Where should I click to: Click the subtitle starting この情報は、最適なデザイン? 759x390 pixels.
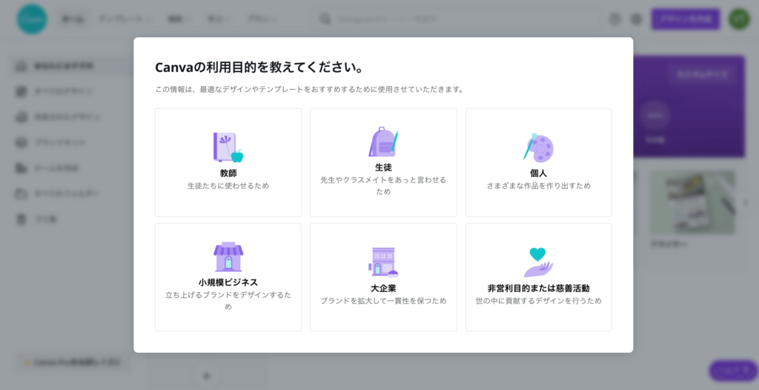click(x=309, y=90)
